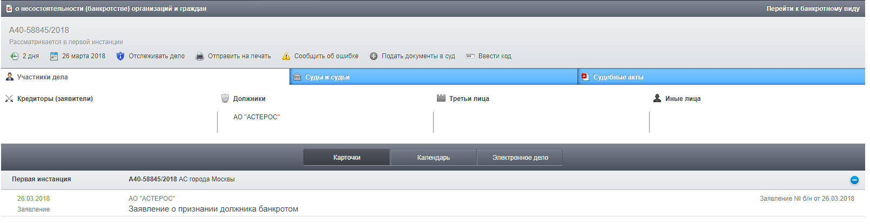Collapse the Первая инстанция section with minus button
The height and width of the screenshot is (224, 870).
[x=854, y=180]
